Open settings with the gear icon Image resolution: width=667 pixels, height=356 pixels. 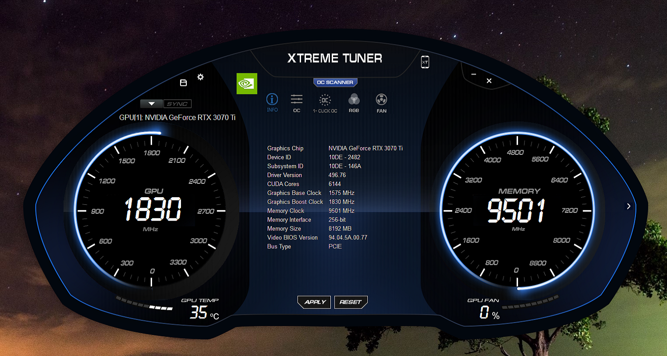[201, 77]
